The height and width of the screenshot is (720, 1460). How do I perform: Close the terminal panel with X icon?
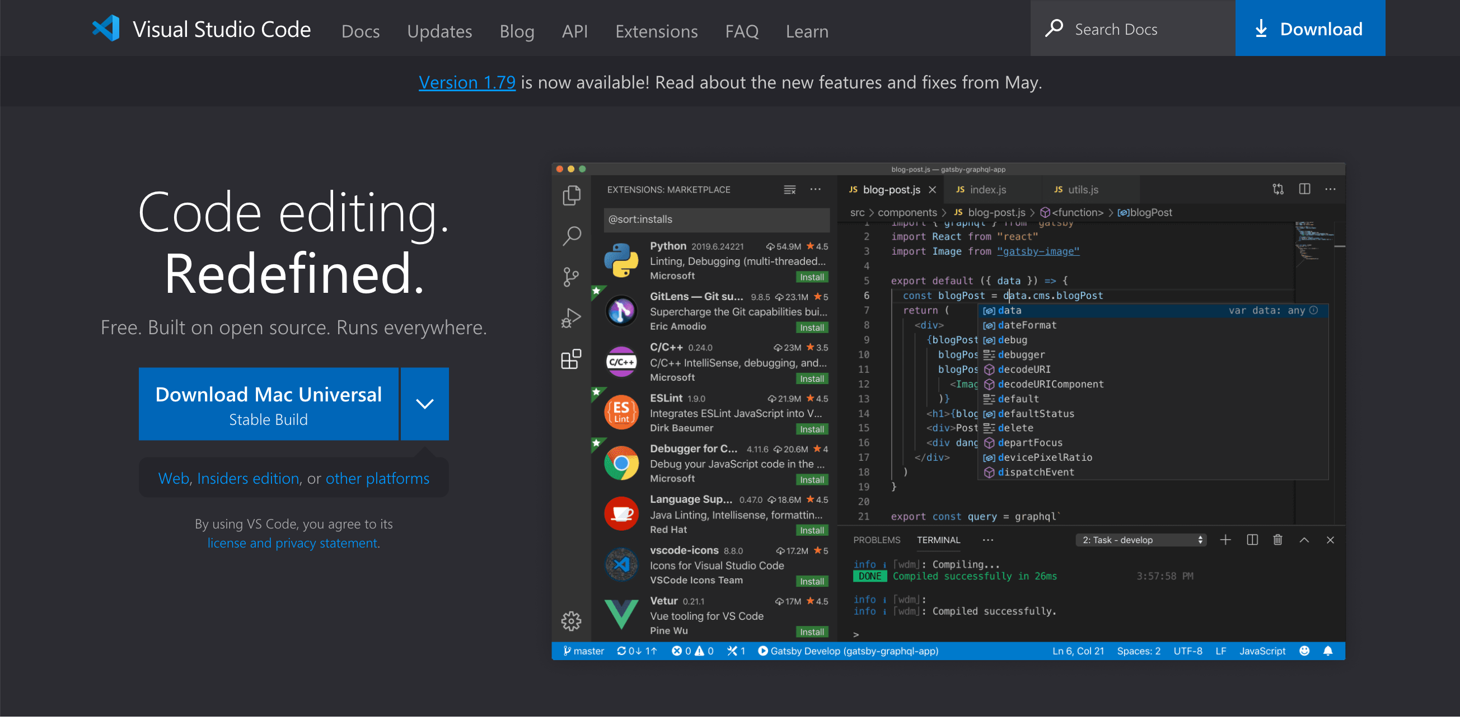pos(1330,540)
